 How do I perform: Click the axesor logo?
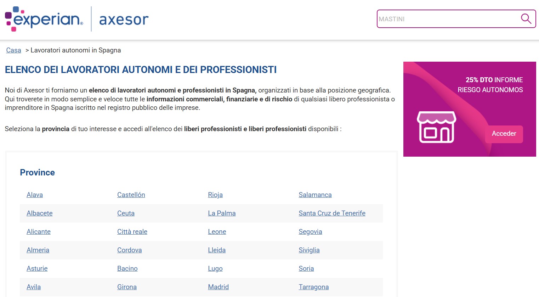(x=124, y=19)
